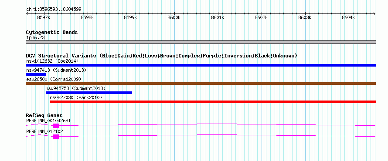Click the 8599k ruler tick label
The image size is (388, 161).
point(131,18)
